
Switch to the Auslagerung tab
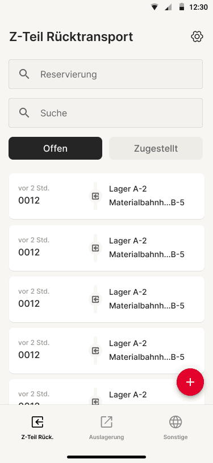107,428
